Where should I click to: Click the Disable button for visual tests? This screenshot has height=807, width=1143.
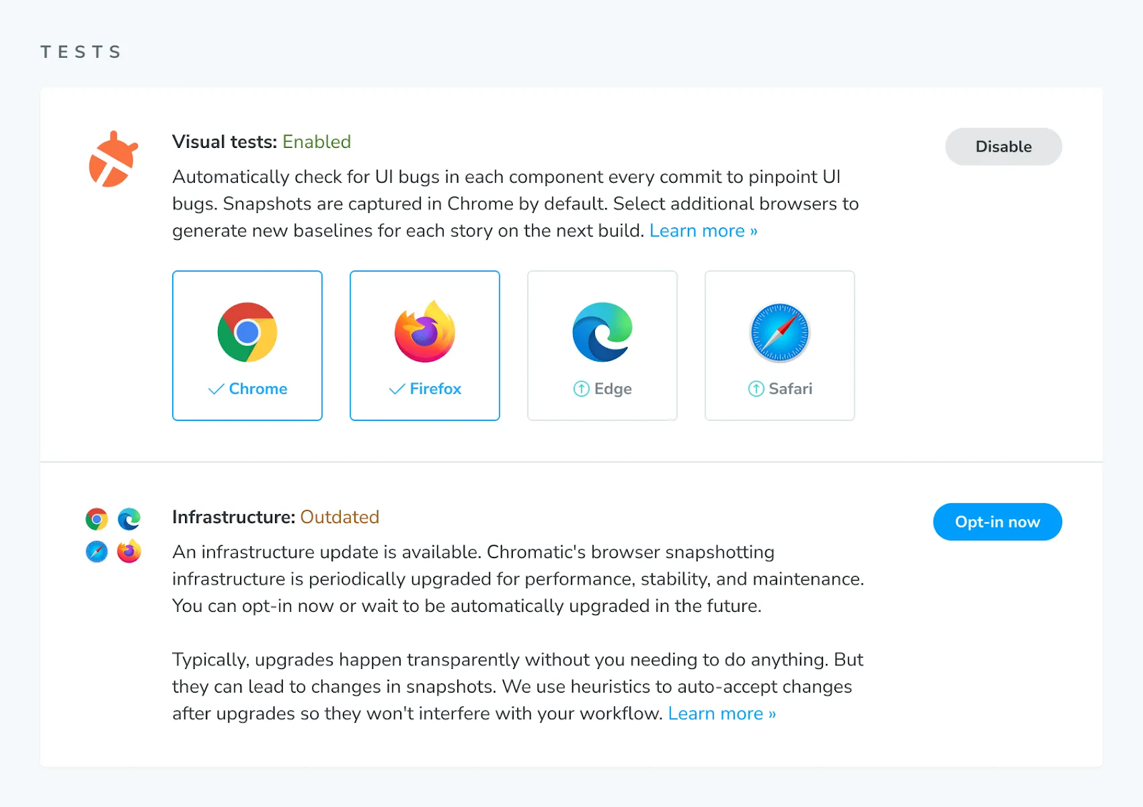1003,146
